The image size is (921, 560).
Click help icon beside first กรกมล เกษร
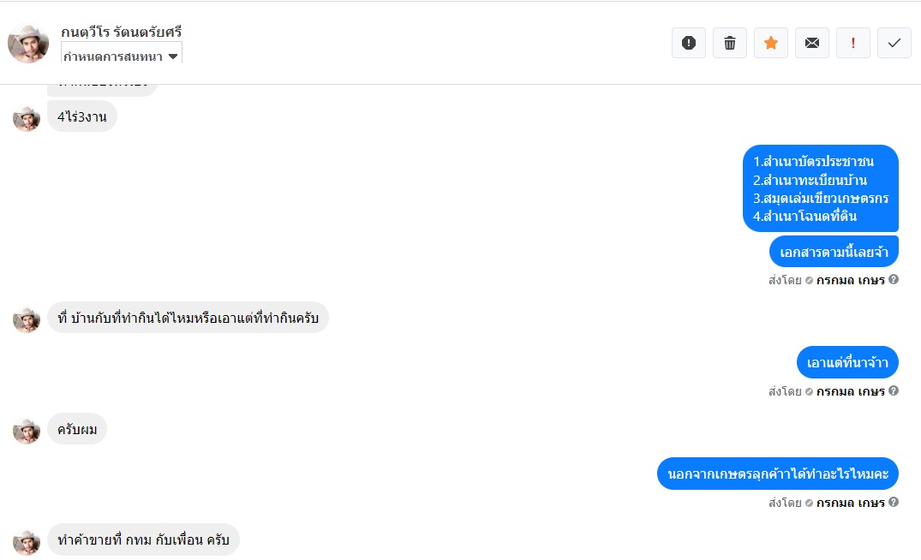(x=894, y=279)
